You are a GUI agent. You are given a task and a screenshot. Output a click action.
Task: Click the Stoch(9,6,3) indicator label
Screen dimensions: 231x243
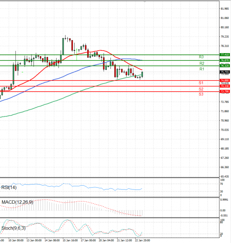(13, 228)
